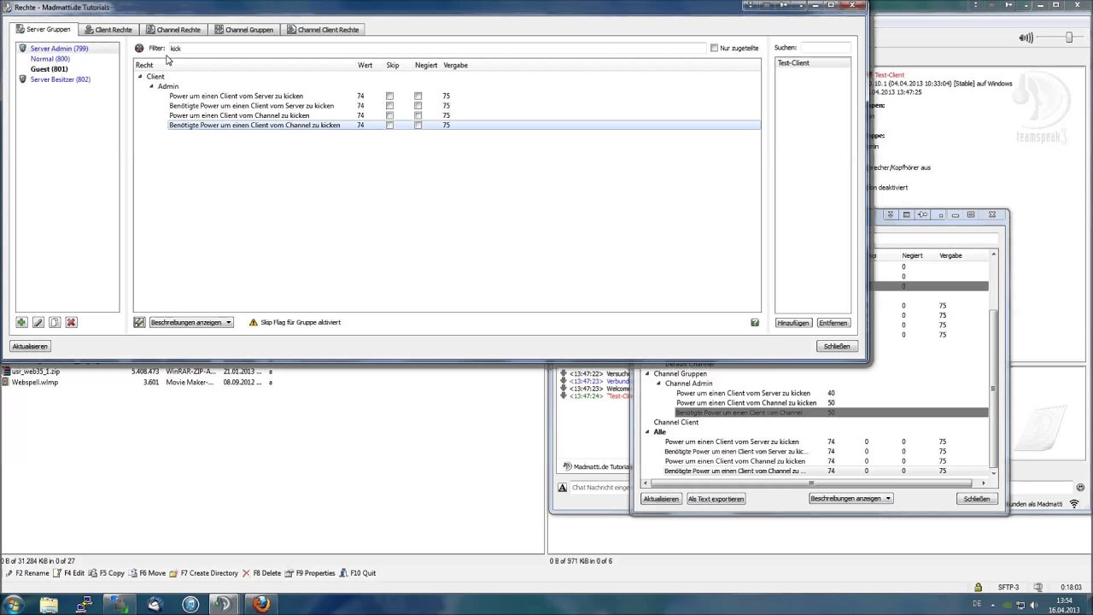This screenshot has height=615, width=1093.
Task: Collapse the Admin tree node
Action: pos(151,86)
